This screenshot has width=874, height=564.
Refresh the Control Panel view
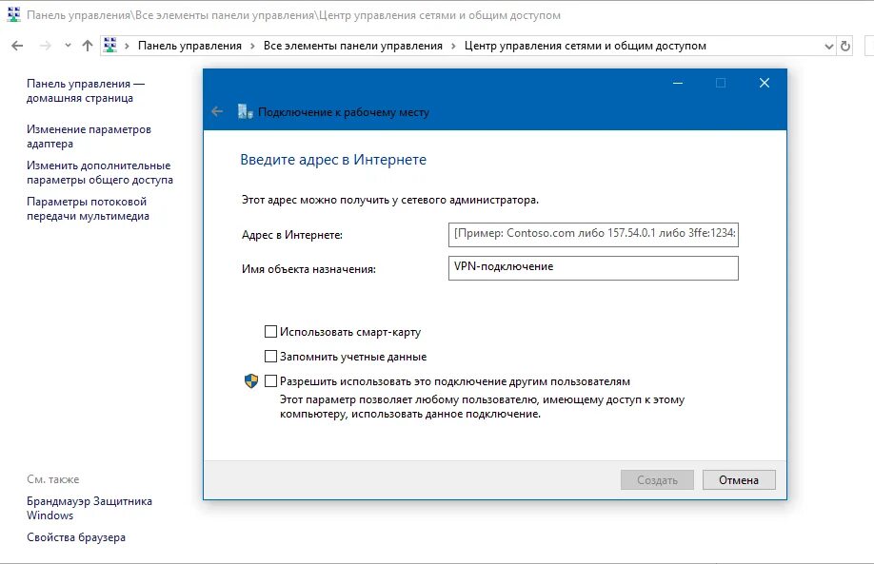coord(845,47)
